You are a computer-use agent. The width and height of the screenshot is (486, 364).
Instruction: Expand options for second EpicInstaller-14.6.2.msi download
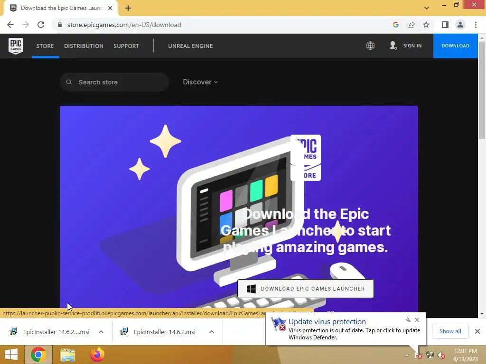212,332
